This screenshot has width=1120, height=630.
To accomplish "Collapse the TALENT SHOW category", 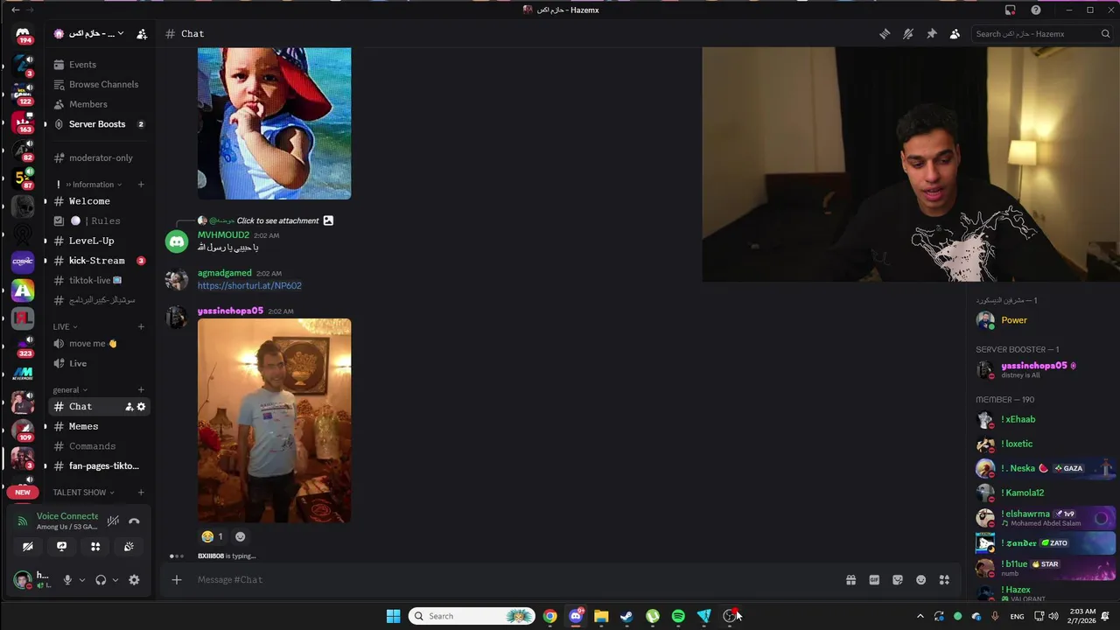I will (83, 493).
